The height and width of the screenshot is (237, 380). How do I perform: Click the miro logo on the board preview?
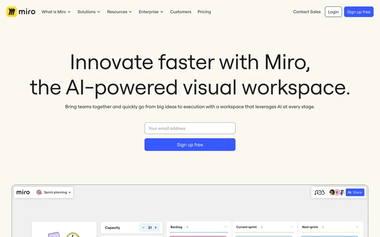23,192
